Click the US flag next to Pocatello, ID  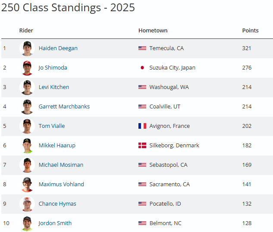142,204
